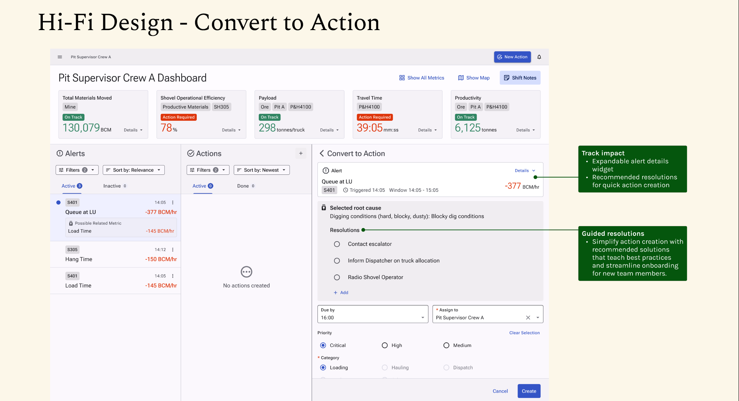This screenshot has width=739, height=401.
Task: Click the New Action button
Action: 512,57
